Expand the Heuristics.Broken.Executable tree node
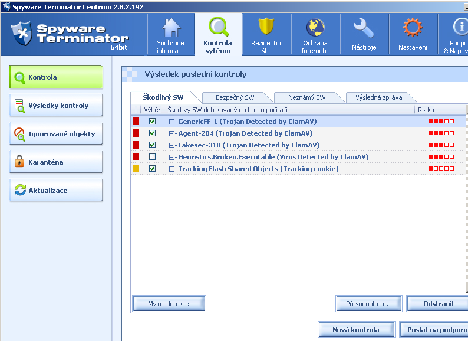468x341 pixels. 172,157
